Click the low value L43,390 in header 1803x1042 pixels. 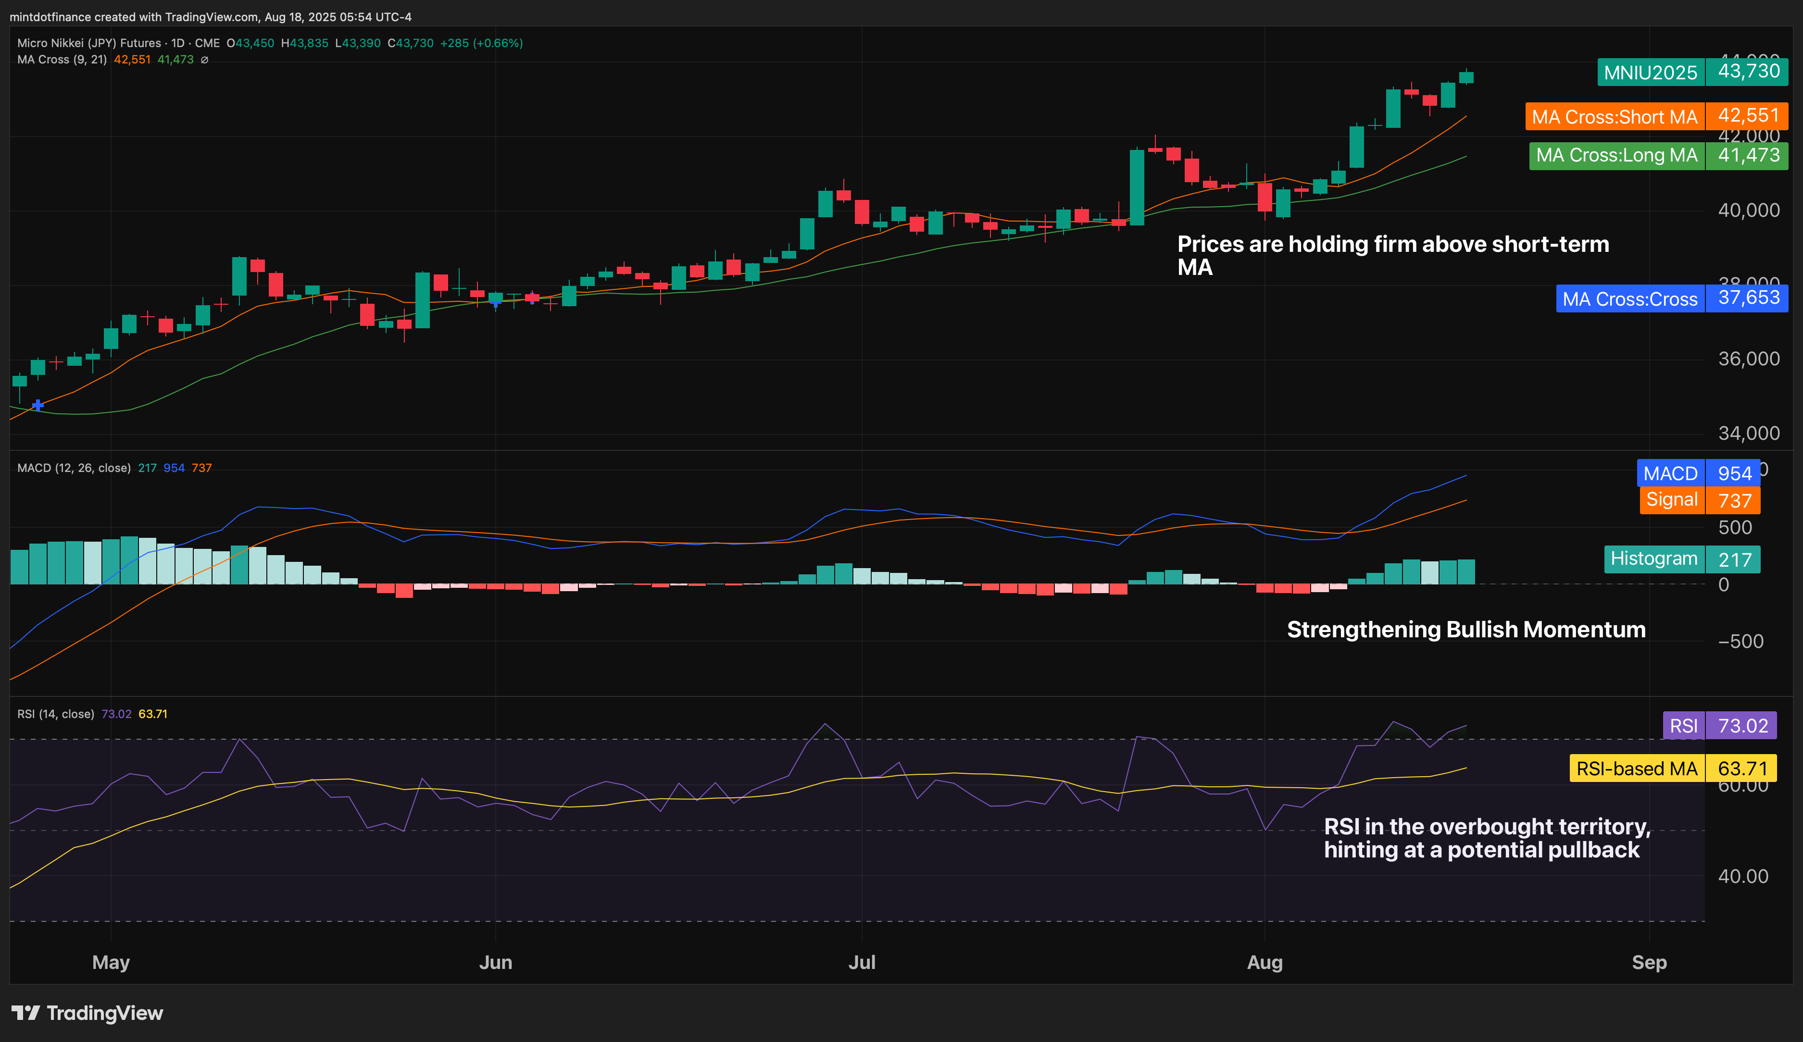358,43
